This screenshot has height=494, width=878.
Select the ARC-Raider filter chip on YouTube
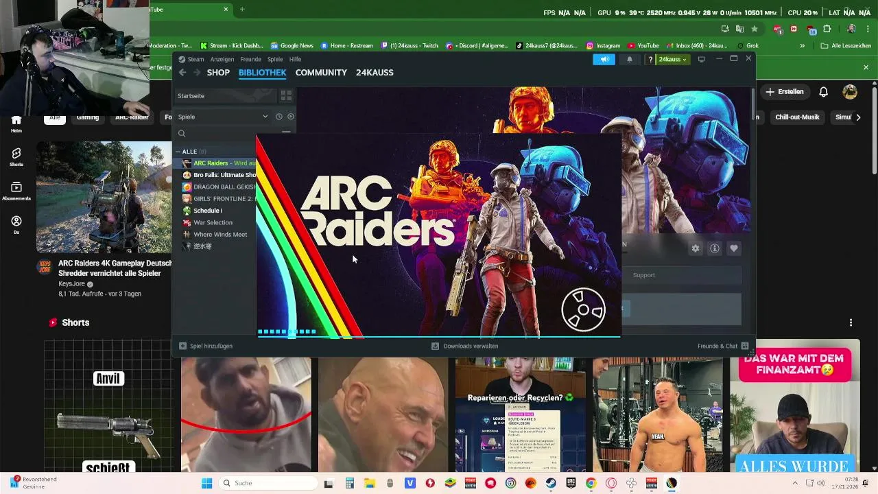[132, 117]
